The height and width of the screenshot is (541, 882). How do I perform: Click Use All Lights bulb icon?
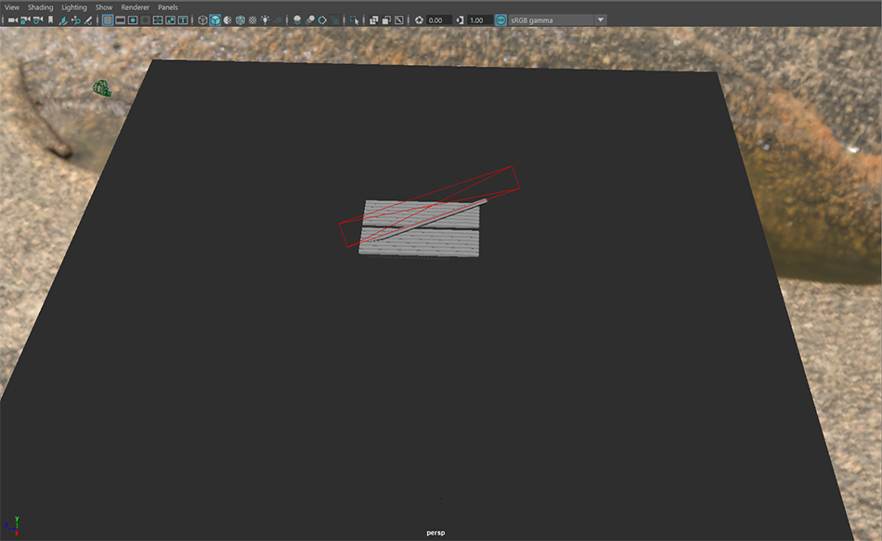coord(265,20)
